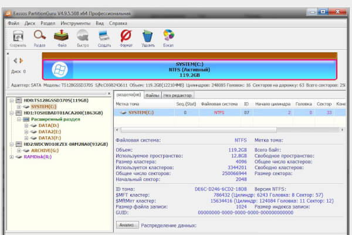Image resolution: width=352 pixels, height=235 pixels.
Task: Collapse the HD0:TS128GSSD370S node
Action: coord(12,100)
